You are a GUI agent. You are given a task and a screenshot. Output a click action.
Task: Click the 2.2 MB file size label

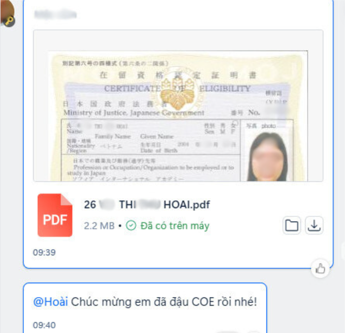tap(99, 226)
